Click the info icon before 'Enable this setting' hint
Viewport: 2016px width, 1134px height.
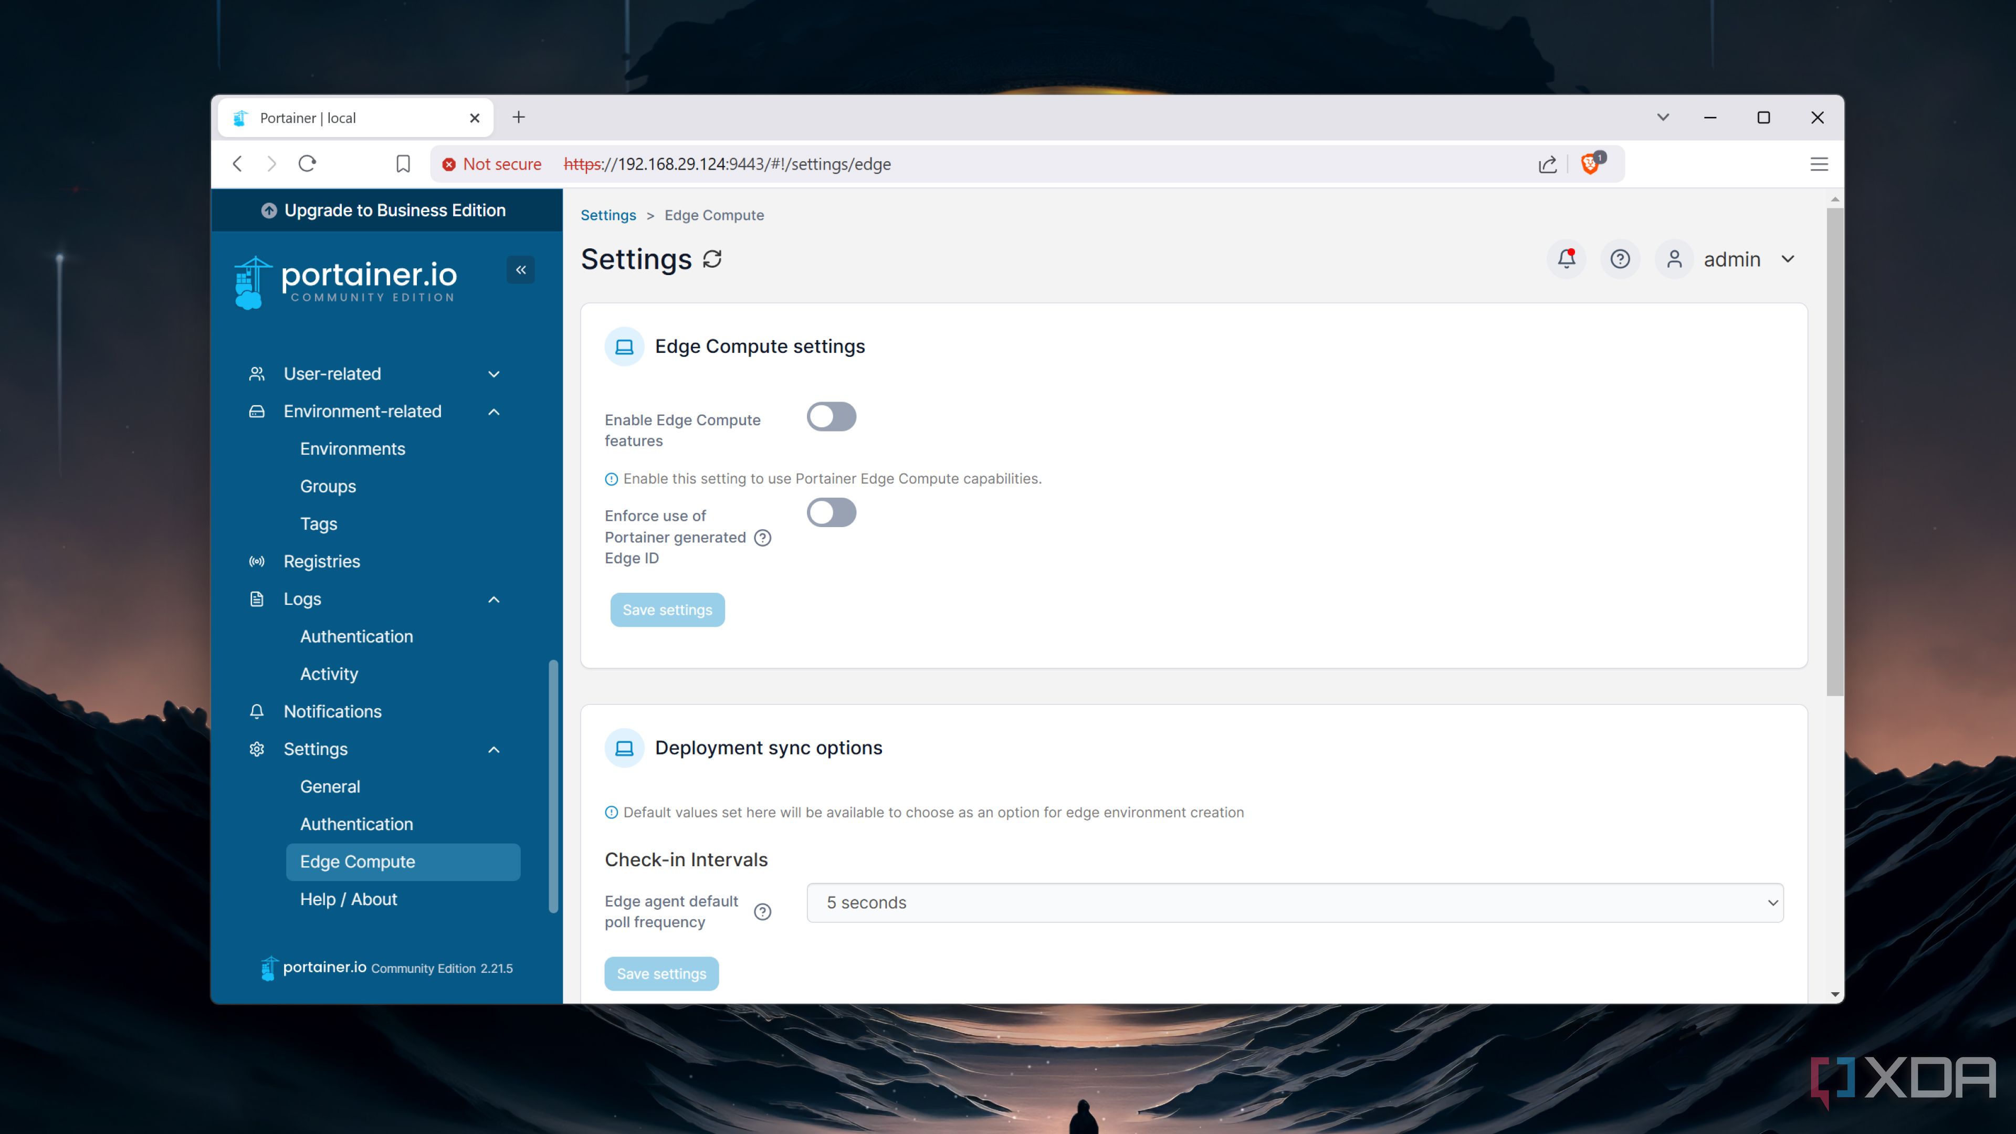point(611,479)
